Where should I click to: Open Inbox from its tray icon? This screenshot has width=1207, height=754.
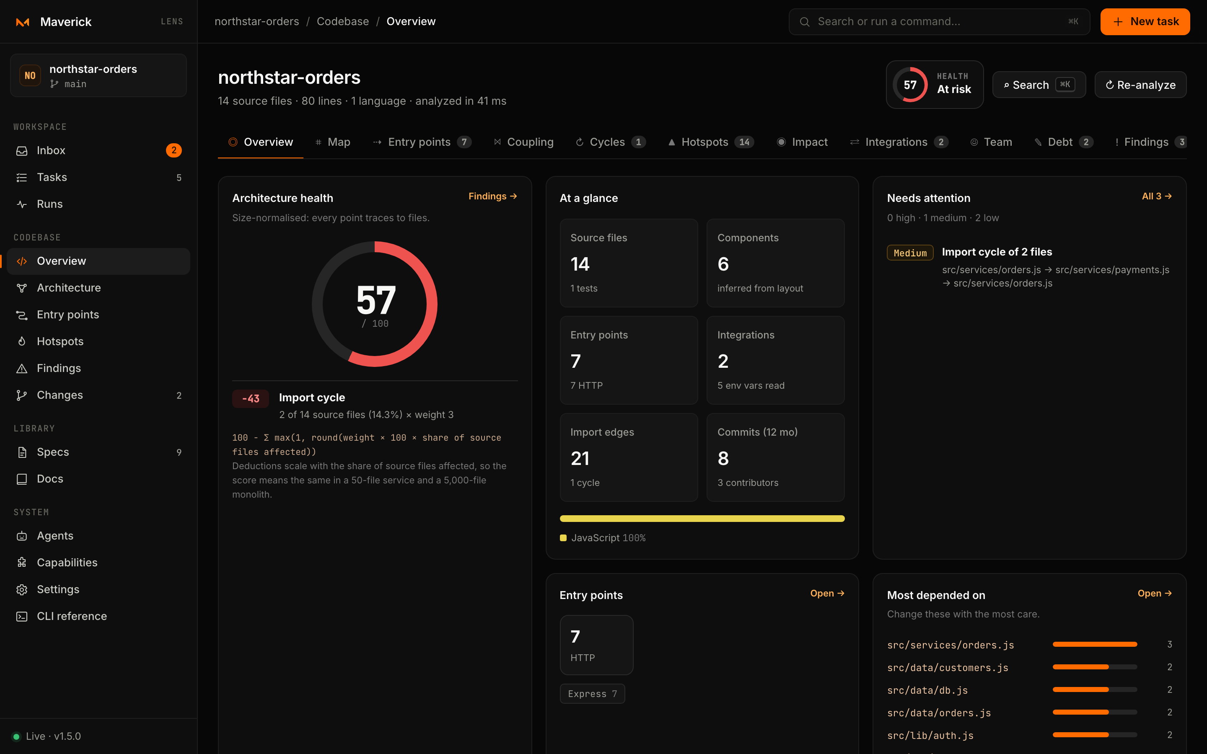pos(22,151)
